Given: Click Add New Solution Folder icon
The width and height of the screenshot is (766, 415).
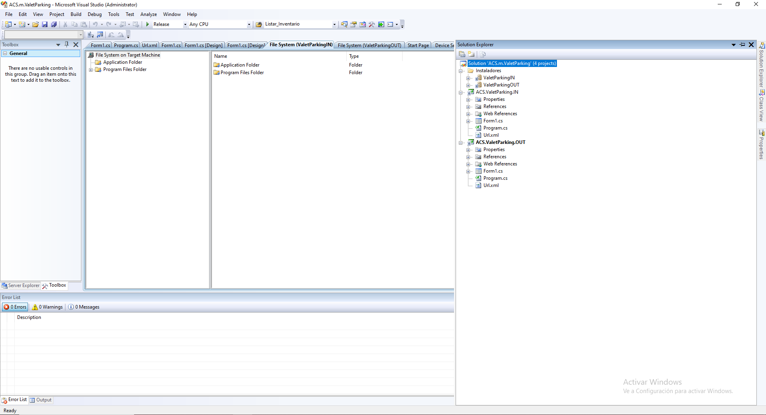Looking at the screenshot, I should click(x=471, y=54).
